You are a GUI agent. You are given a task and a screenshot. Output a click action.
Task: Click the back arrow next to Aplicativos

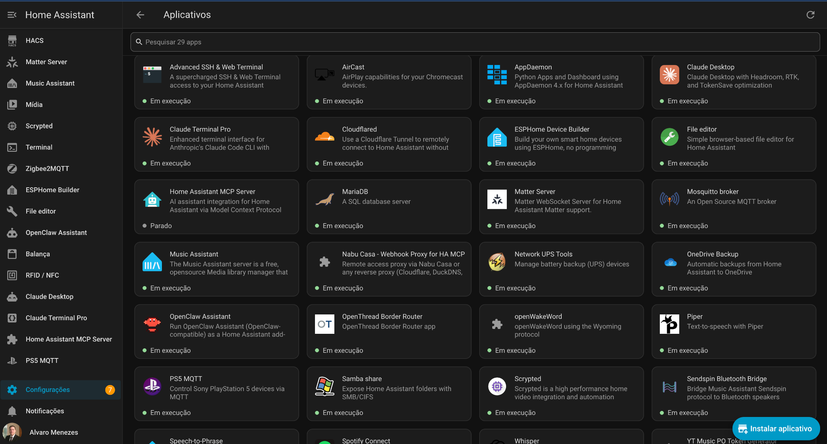(140, 15)
